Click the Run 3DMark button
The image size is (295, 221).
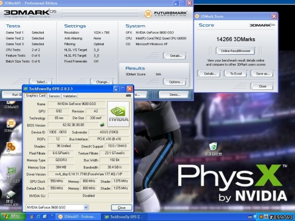pos(12,94)
